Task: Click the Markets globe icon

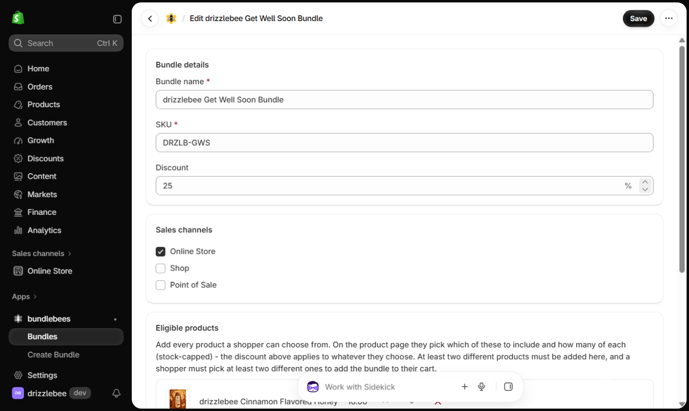Action: [18, 194]
